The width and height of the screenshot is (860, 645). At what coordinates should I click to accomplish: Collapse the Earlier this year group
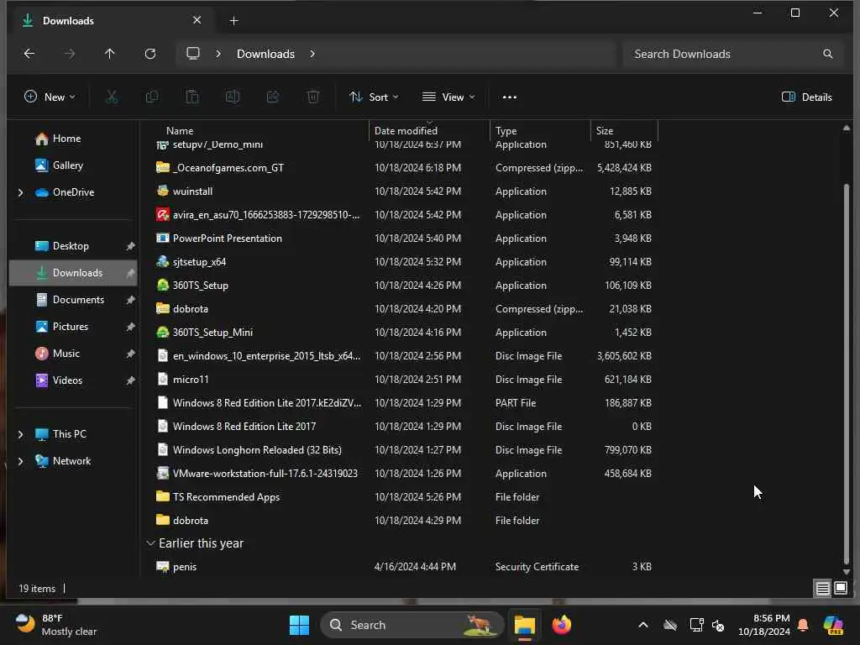151,543
